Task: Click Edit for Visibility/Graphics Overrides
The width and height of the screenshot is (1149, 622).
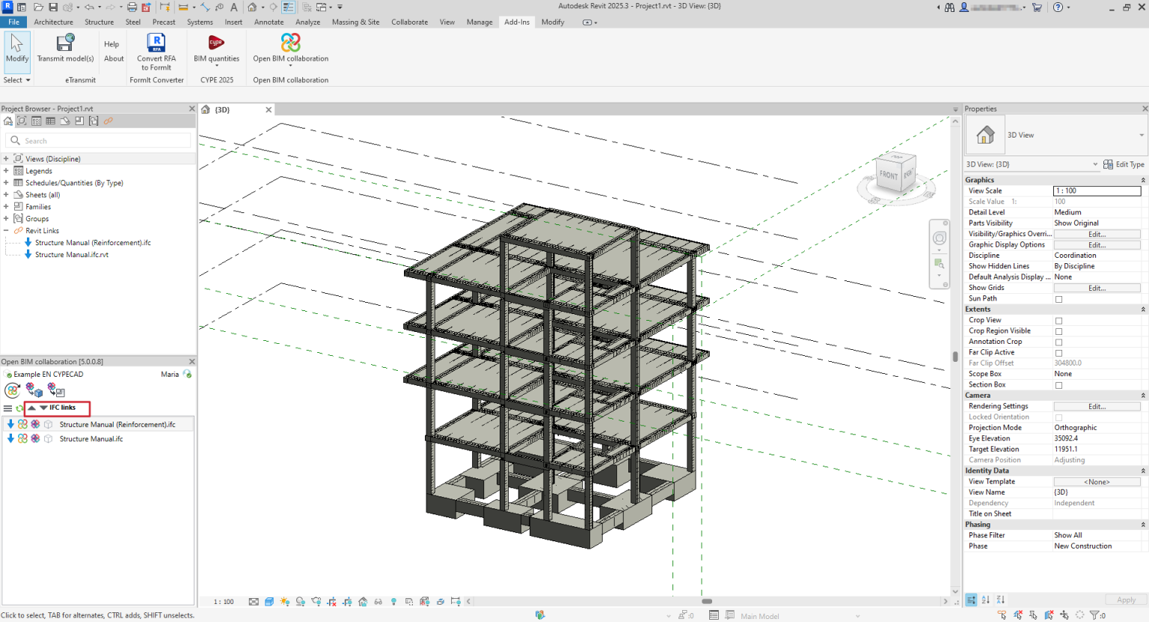Action: coord(1096,233)
